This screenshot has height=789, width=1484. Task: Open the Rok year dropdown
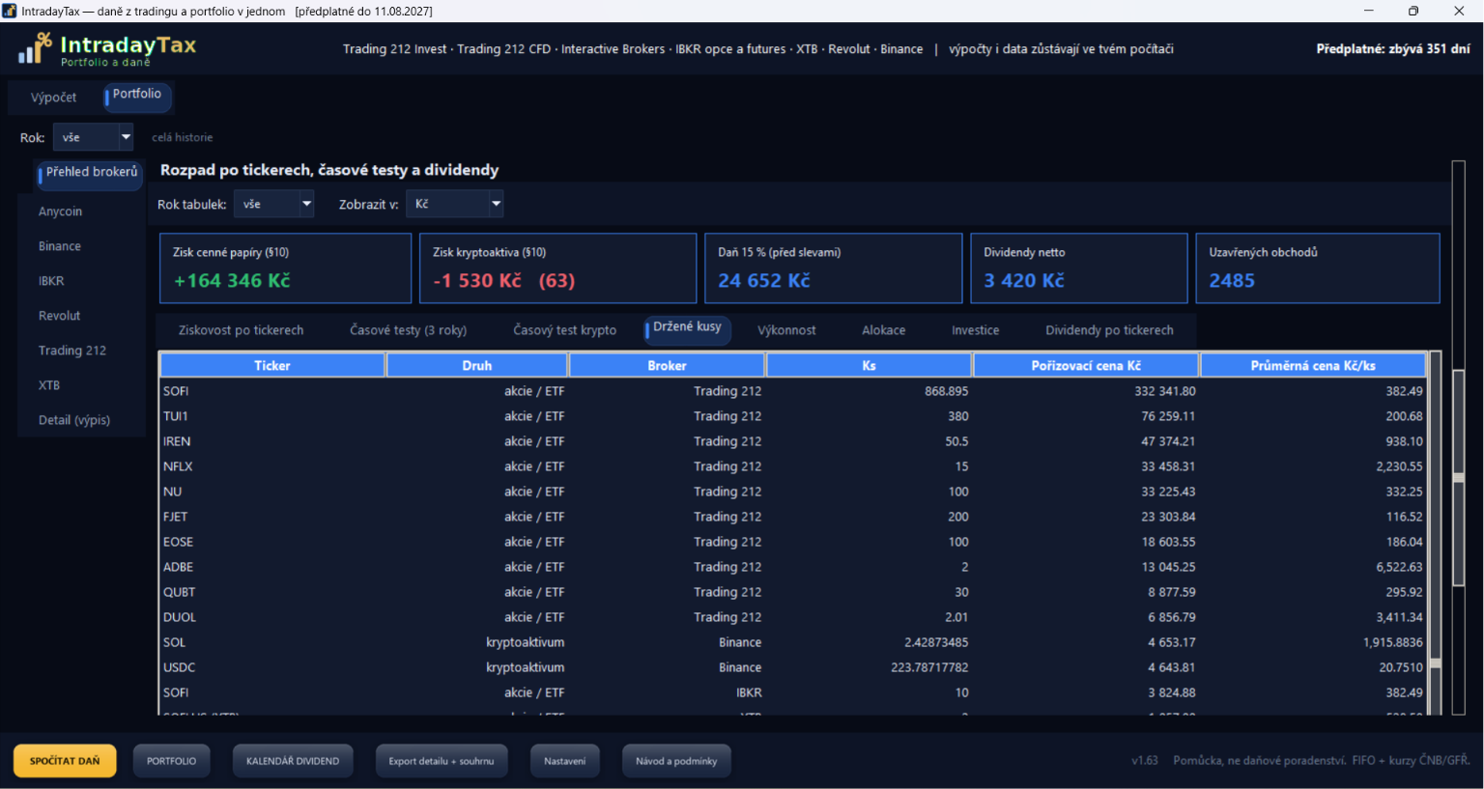click(x=93, y=137)
